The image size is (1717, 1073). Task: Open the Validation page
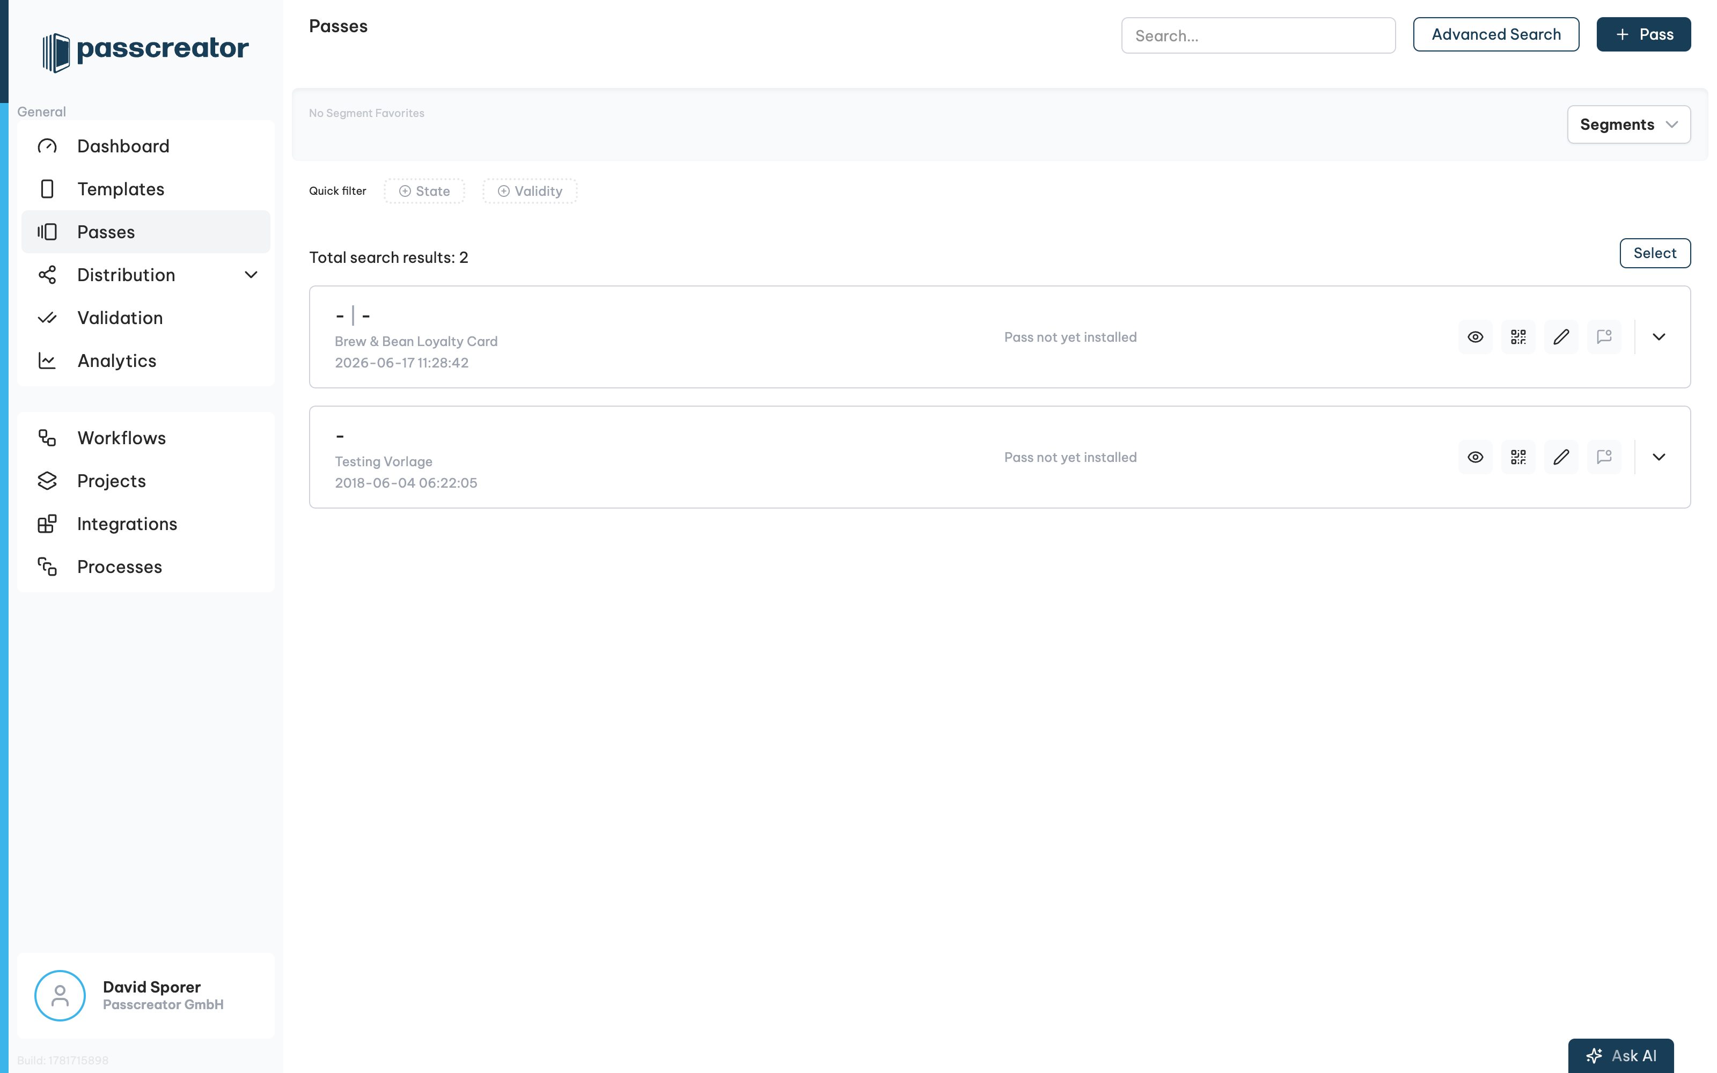pos(145,318)
